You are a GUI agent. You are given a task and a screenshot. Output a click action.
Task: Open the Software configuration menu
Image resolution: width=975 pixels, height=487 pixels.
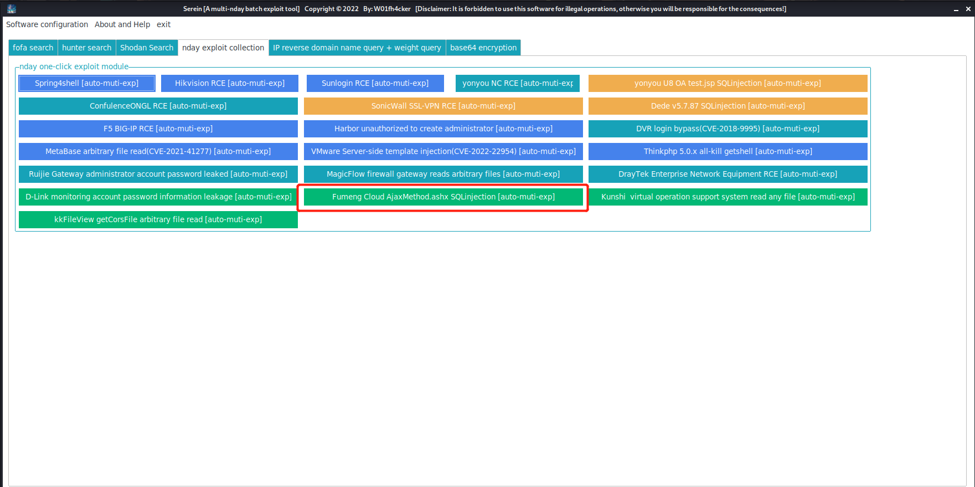click(47, 24)
